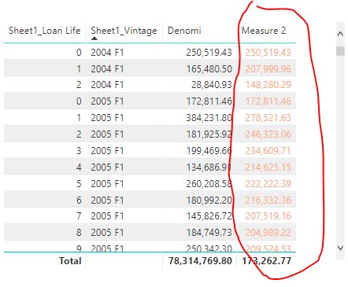
Task: Select Loan Life 6 in 2005 F1 row
Action: pos(79,201)
